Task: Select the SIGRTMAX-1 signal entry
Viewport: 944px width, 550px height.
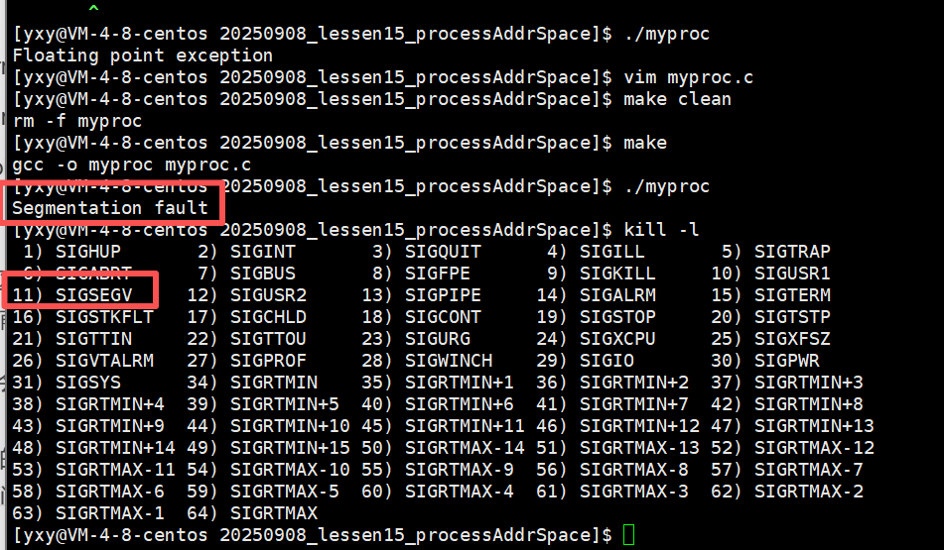Action: pos(88,512)
